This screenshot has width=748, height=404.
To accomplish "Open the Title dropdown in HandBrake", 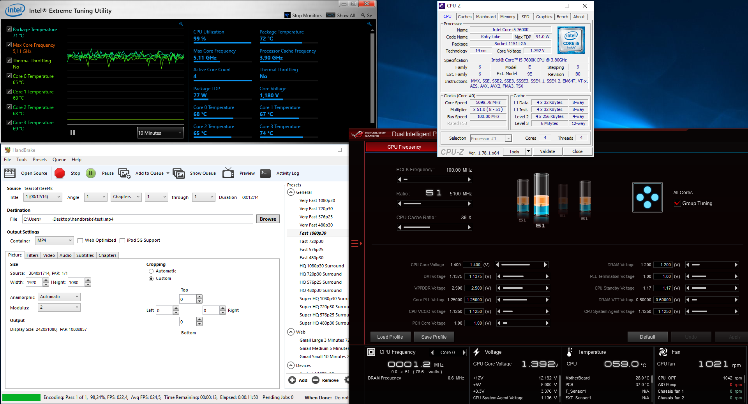I will click(x=43, y=197).
